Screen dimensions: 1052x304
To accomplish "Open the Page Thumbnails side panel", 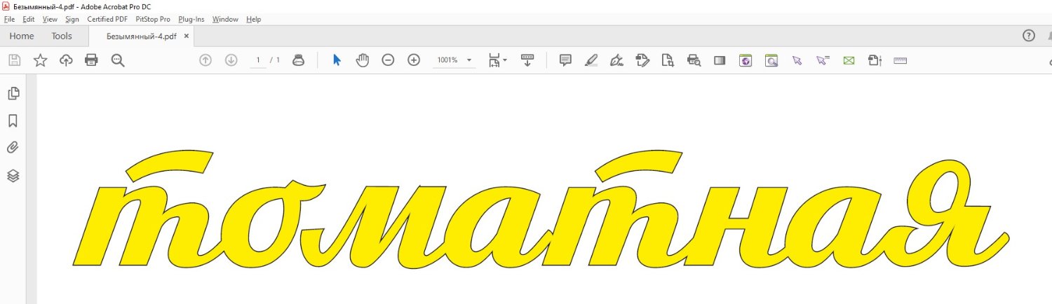I will point(13,93).
